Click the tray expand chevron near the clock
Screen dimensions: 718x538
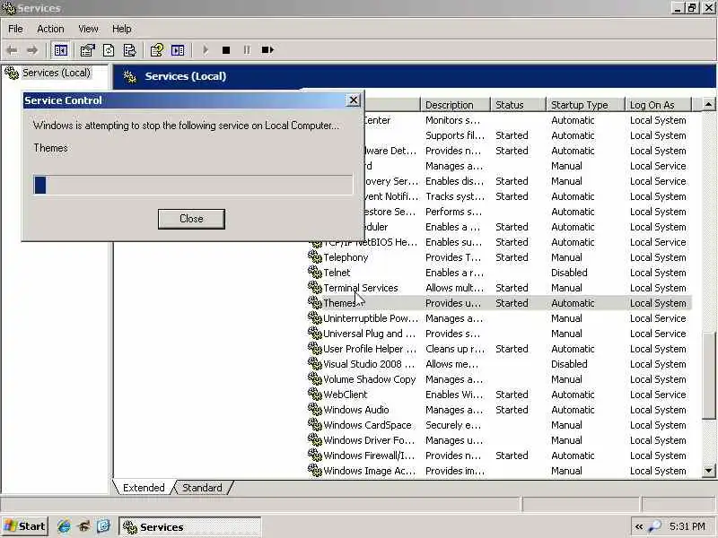[x=639, y=527]
